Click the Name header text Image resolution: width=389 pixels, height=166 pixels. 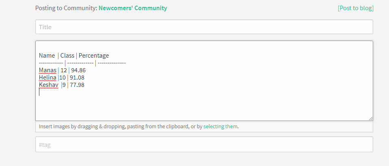(x=47, y=56)
